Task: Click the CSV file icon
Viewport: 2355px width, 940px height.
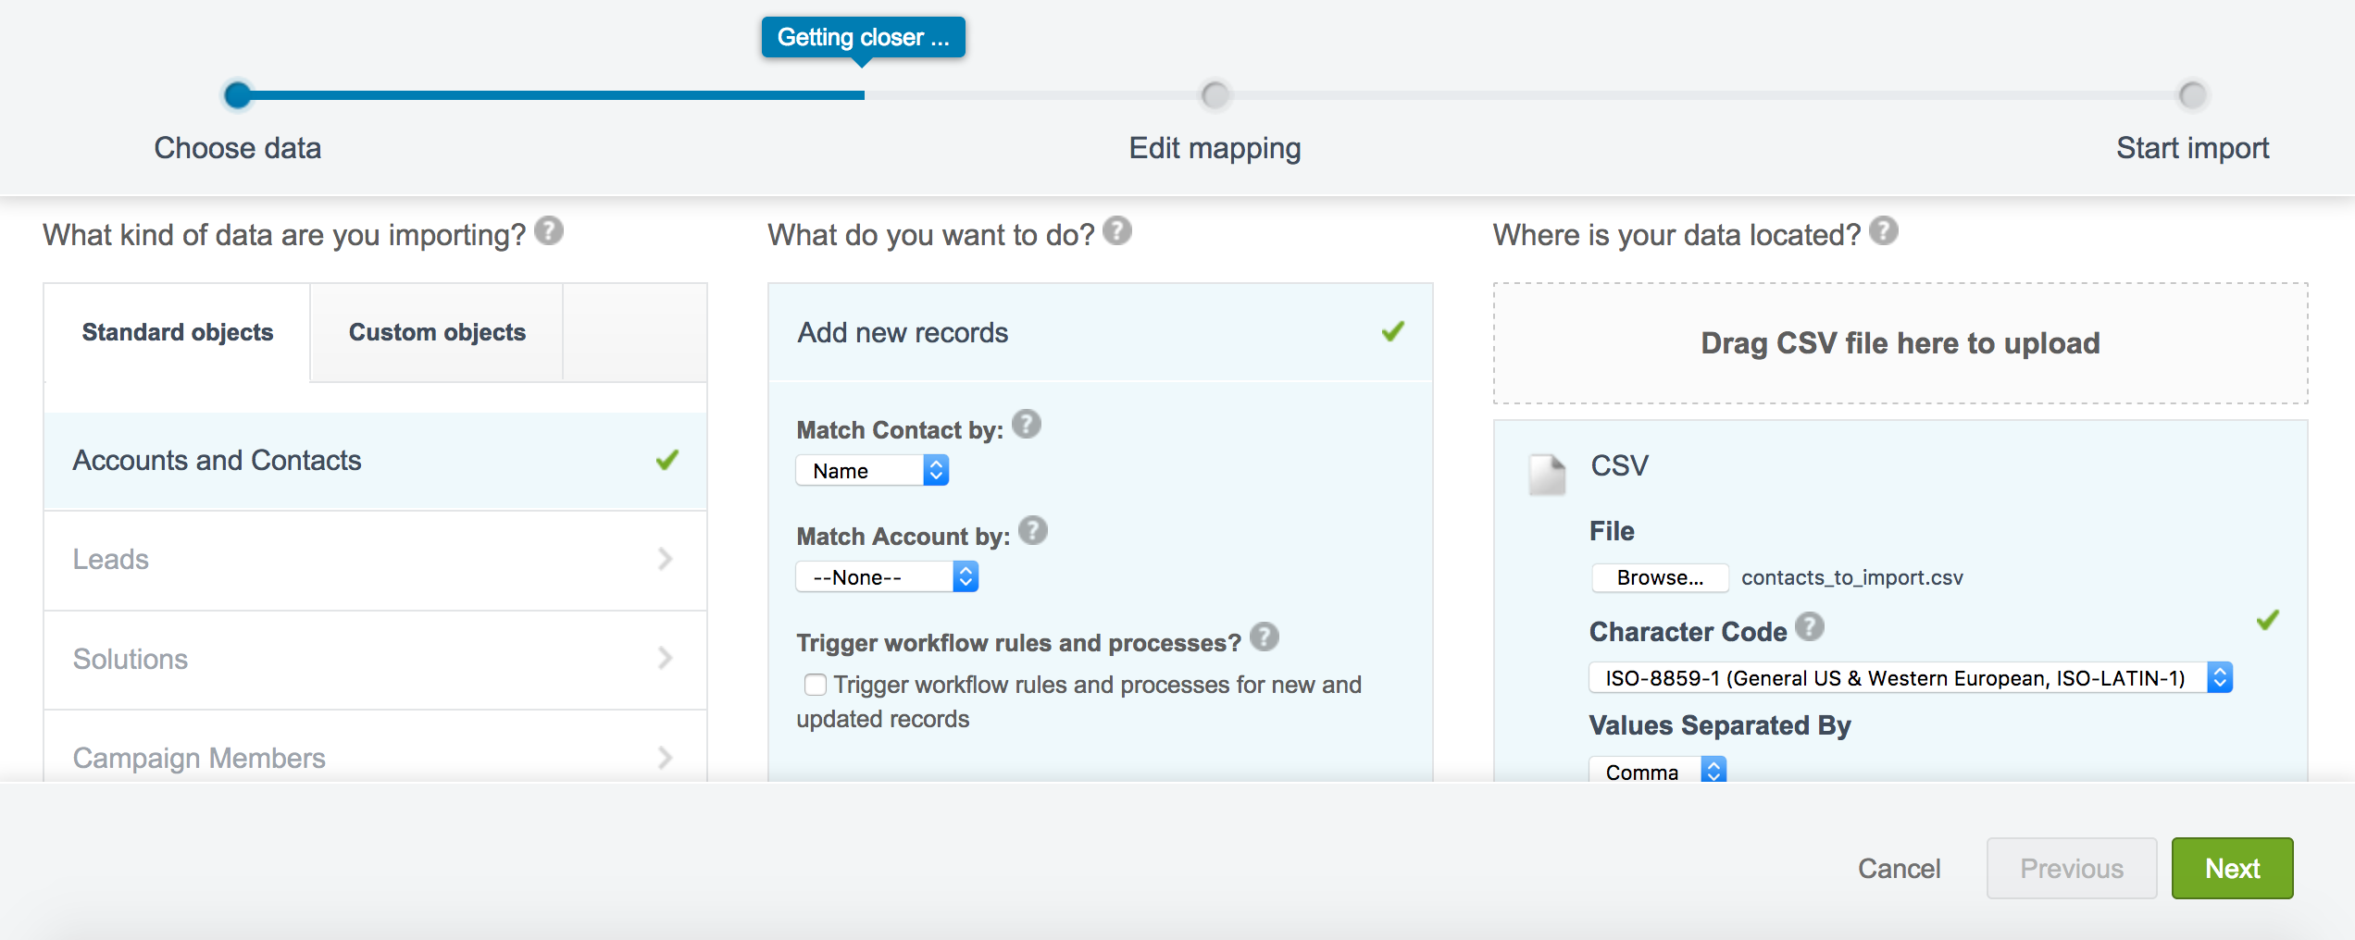Action: 1547,474
